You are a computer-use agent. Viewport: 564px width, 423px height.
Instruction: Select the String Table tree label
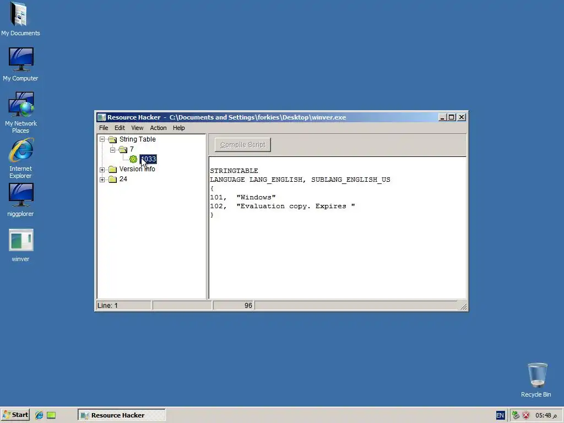click(137, 139)
